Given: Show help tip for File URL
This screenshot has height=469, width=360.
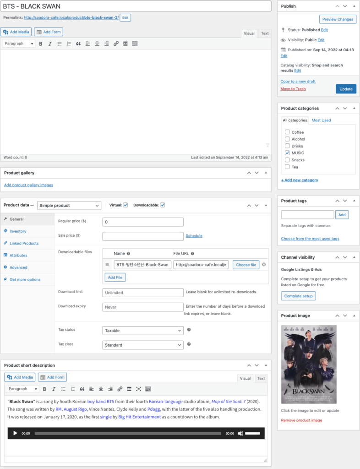Looking at the screenshot, I should (192, 254).
